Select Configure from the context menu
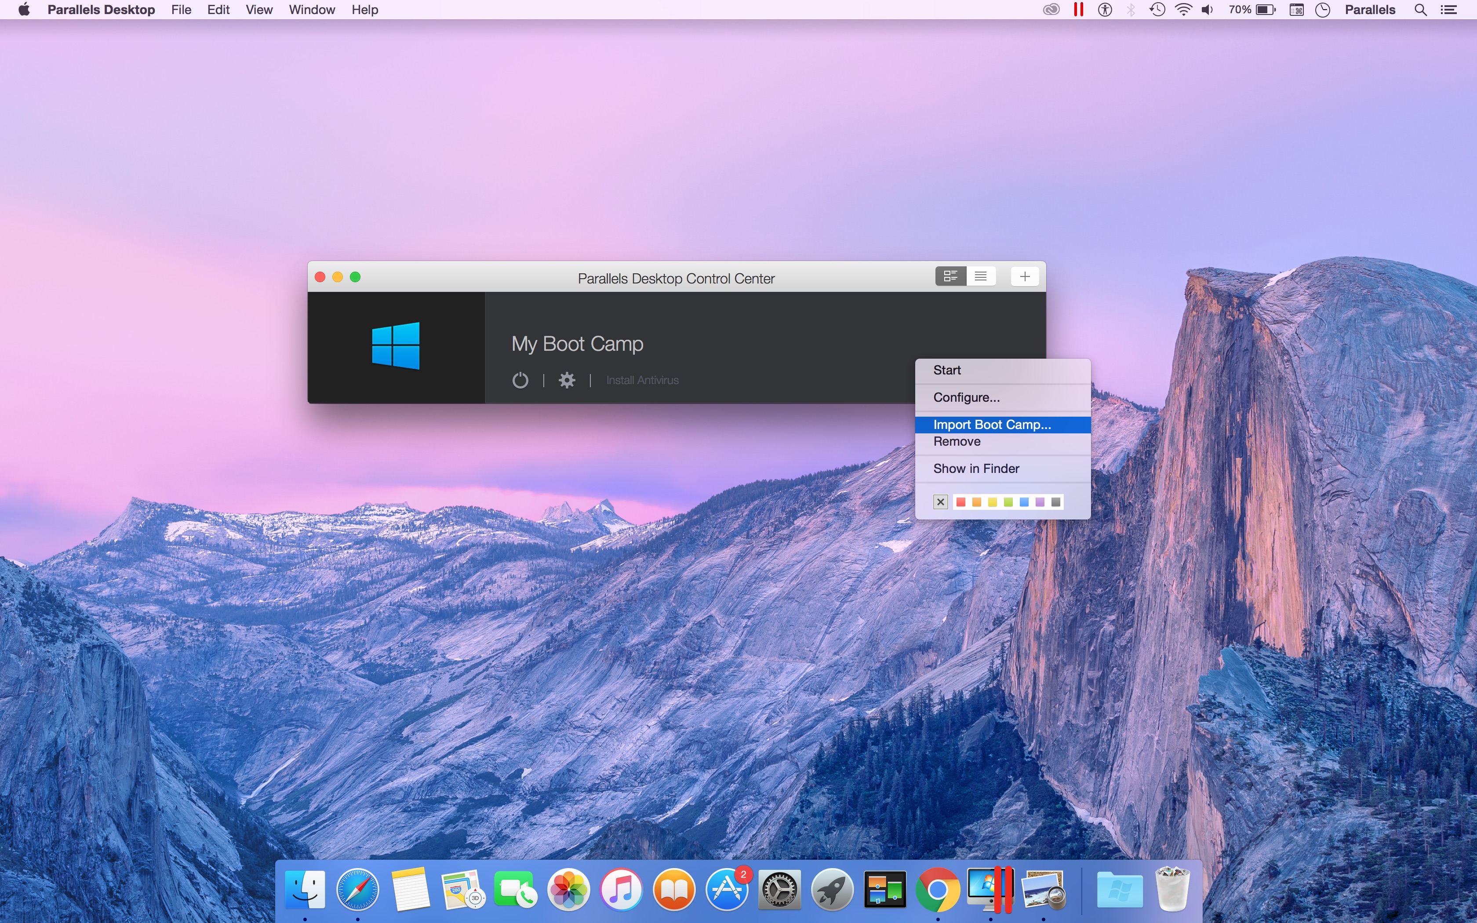 [x=964, y=396]
